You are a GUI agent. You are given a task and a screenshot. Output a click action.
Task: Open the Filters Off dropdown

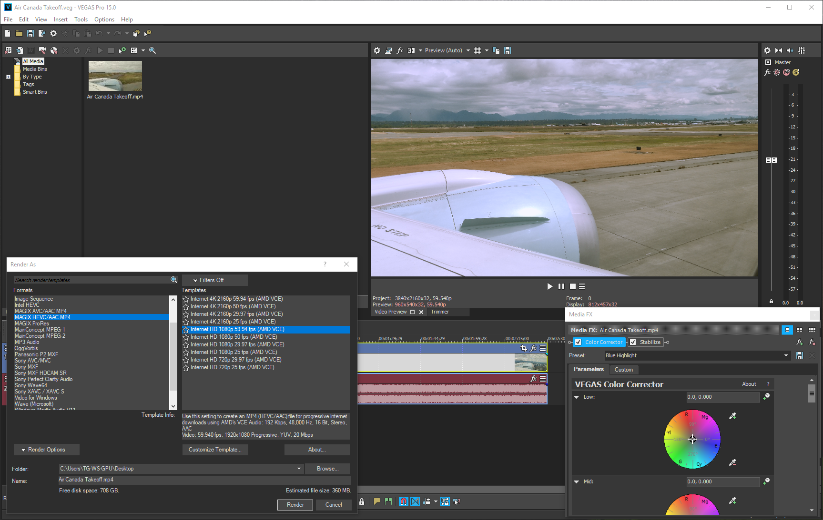[x=214, y=280]
